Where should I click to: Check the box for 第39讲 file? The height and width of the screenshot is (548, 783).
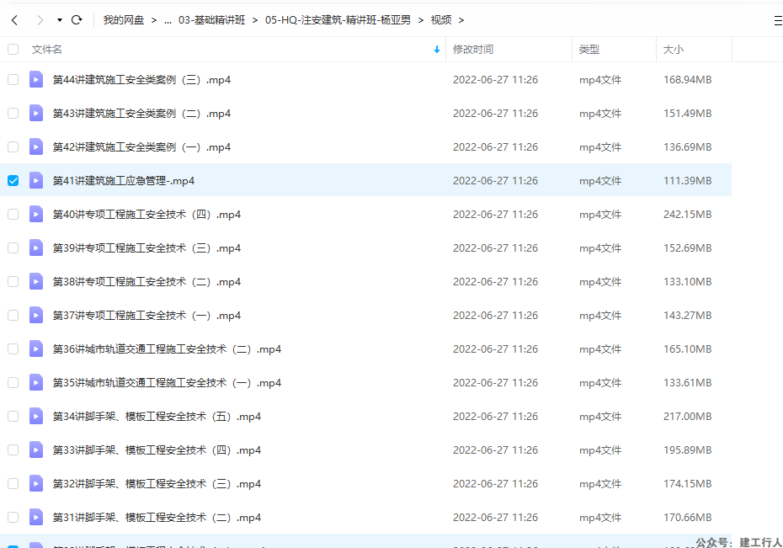[x=13, y=248]
